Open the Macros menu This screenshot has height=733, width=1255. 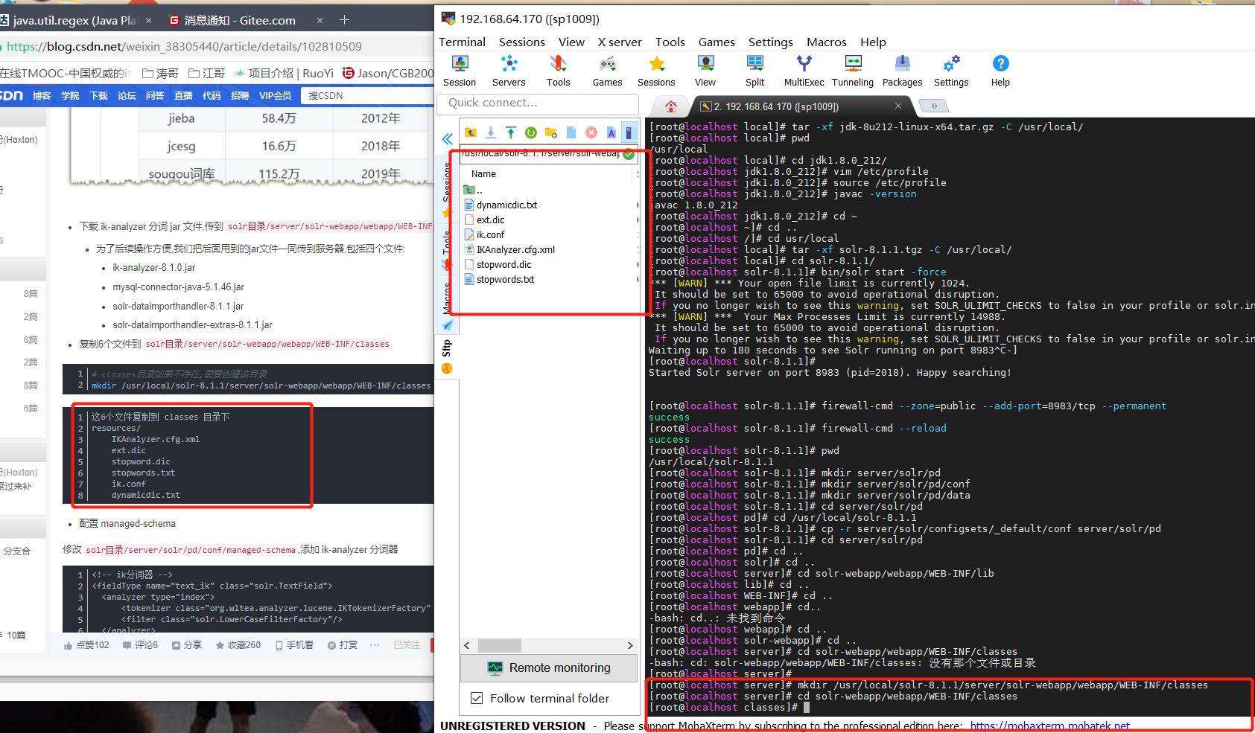[x=827, y=42]
